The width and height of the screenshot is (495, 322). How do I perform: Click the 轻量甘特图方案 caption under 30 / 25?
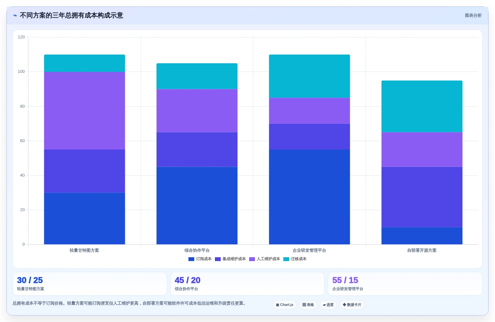tap(31, 289)
